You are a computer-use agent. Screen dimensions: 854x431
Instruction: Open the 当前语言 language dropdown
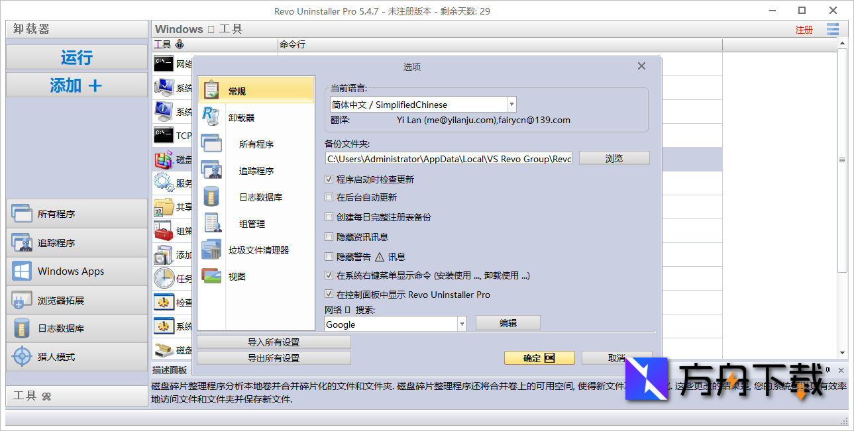click(511, 104)
